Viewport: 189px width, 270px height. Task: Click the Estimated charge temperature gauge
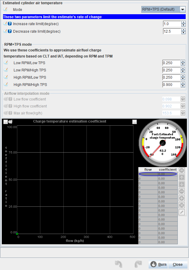coord(163,143)
